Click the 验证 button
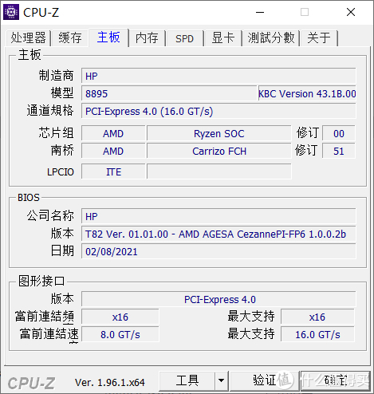Screen dimensions: 374x394 coord(264,380)
